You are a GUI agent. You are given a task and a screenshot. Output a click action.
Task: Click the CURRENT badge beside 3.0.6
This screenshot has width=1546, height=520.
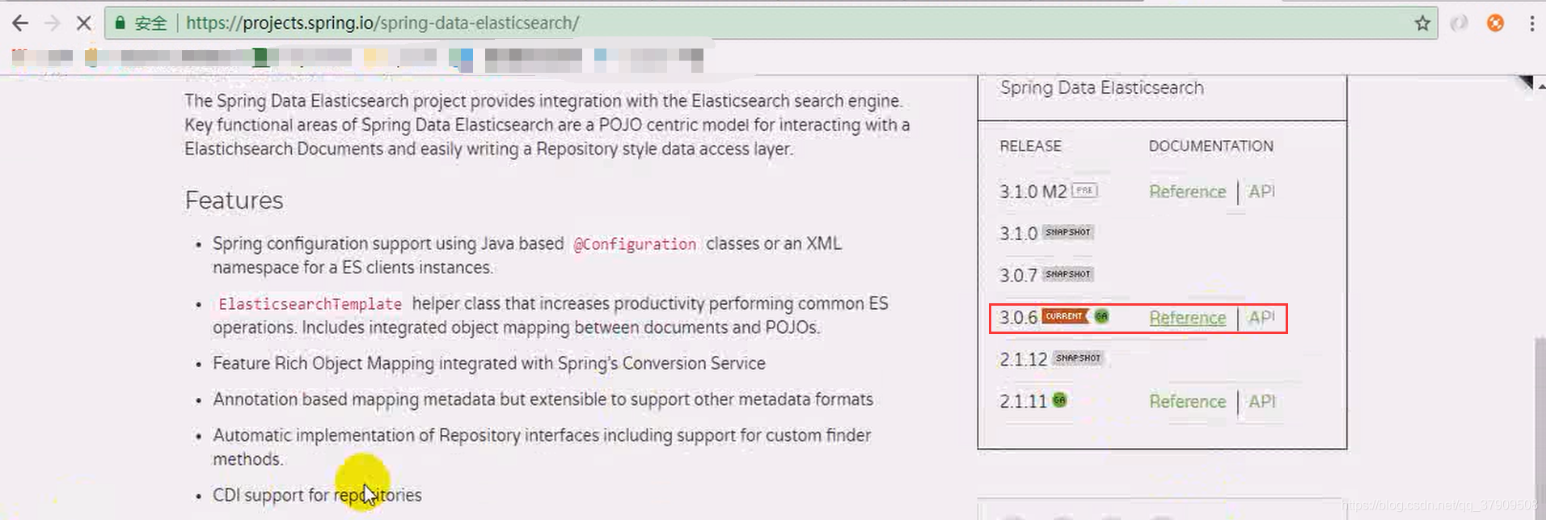[1064, 316]
